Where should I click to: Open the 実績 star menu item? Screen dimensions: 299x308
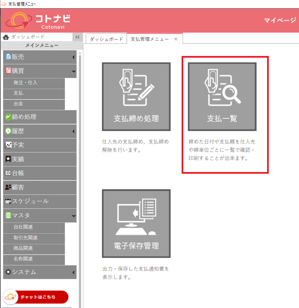39,159
